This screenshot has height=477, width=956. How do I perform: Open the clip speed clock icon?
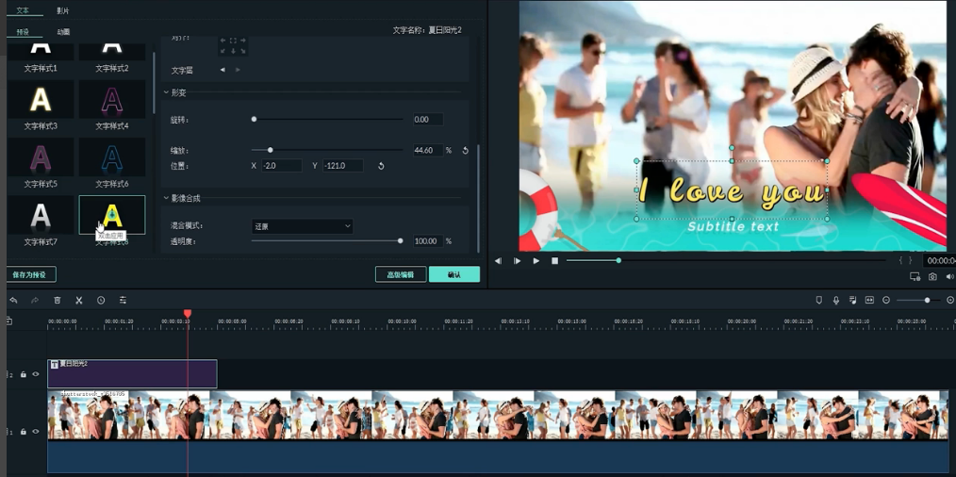pos(101,300)
